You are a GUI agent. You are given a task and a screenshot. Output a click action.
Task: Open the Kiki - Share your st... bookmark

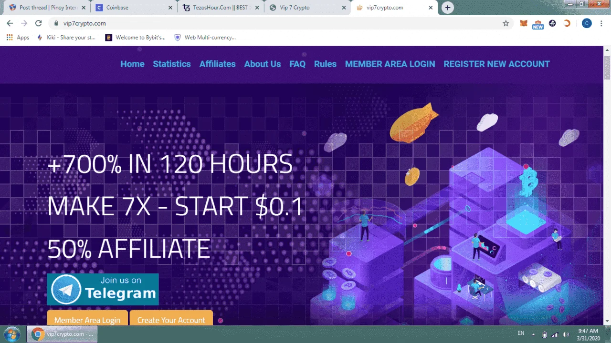click(66, 37)
